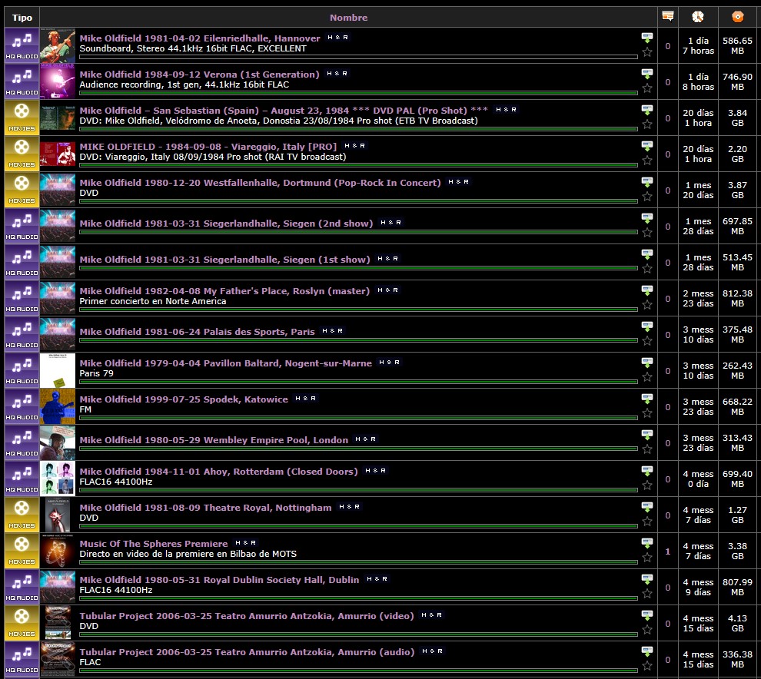Open Mike Oldfield 1981-04-02 Eilenriedhalle, Hannover link
The width and height of the screenshot is (761, 679).
click(199, 38)
